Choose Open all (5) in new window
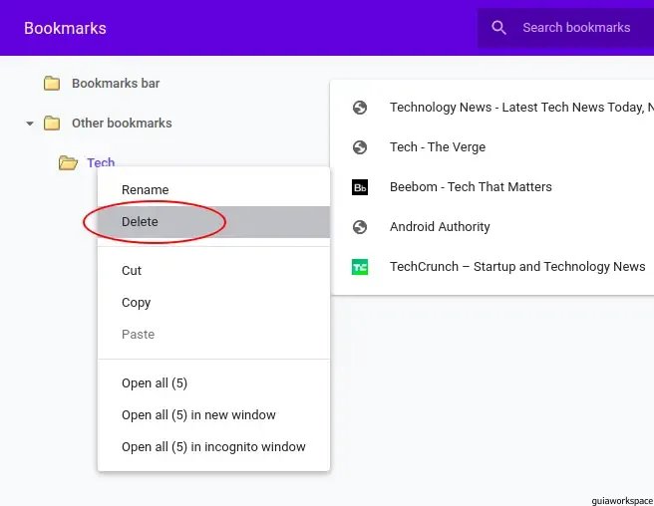The width and height of the screenshot is (654, 506). click(213, 415)
